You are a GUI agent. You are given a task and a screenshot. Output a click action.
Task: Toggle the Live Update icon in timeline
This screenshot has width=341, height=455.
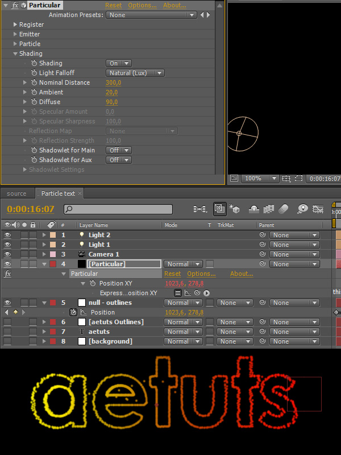pos(220,209)
